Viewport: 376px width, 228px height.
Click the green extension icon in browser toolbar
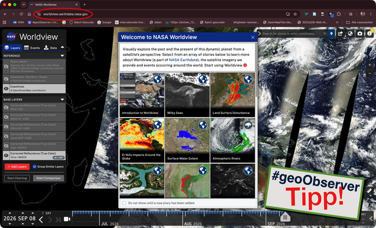[x=306, y=14]
